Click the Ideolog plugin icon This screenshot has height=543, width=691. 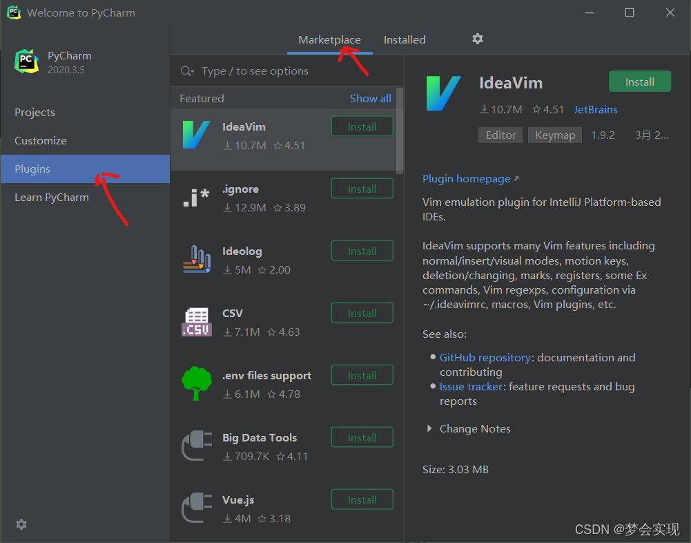197,259
